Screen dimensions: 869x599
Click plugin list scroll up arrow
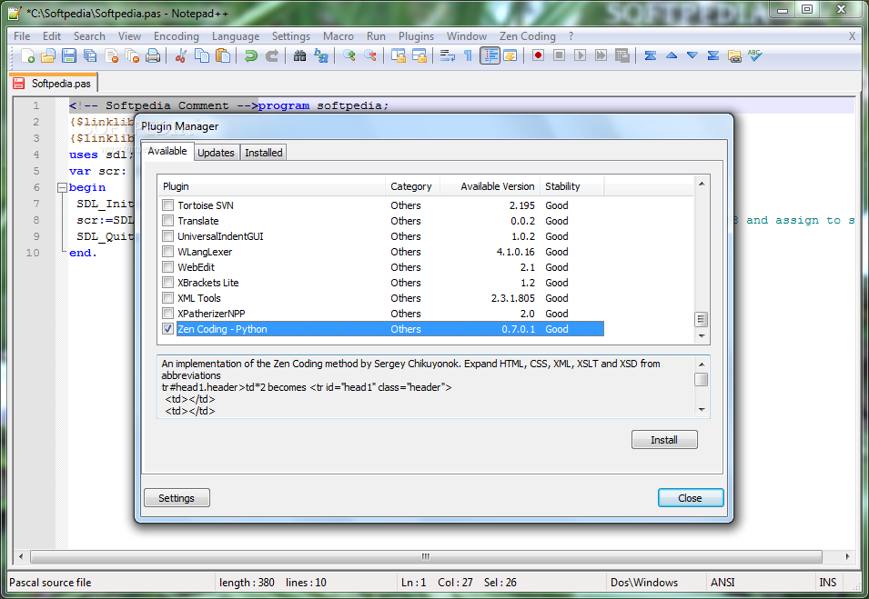[701, 184]
